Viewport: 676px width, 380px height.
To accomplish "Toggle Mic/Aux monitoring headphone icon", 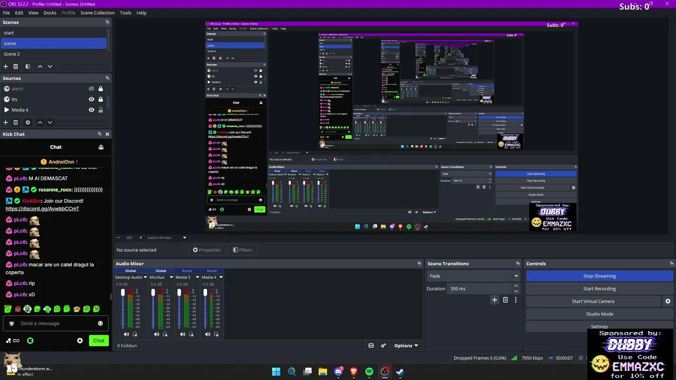I will coord(165,334).
